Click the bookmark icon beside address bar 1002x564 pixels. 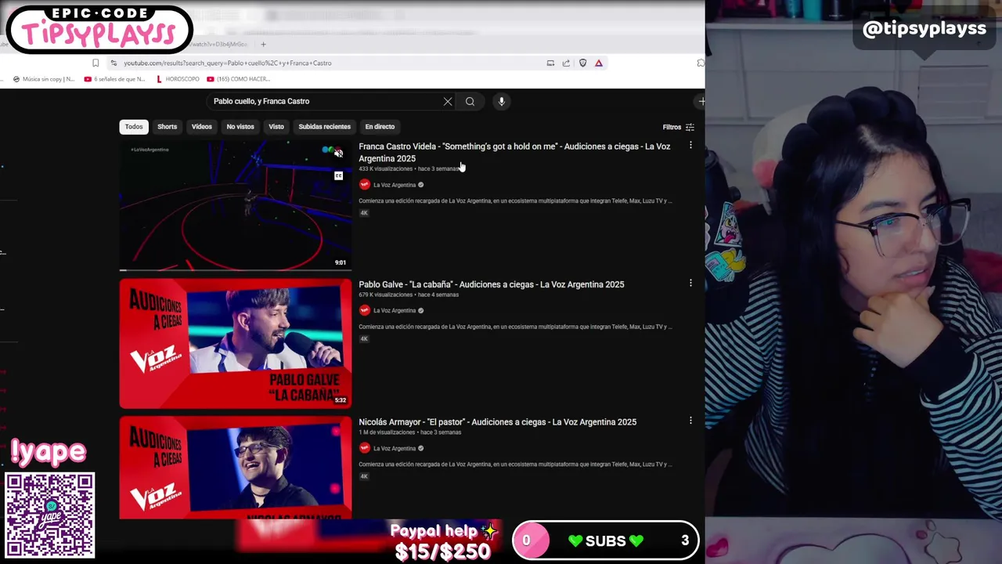pos(96,63)
